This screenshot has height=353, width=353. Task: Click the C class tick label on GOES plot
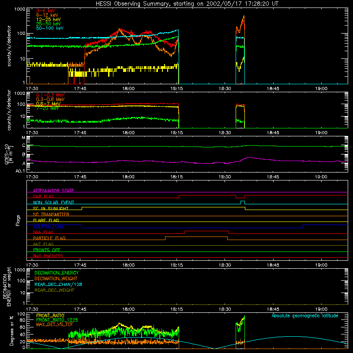(x=24, y=146)
